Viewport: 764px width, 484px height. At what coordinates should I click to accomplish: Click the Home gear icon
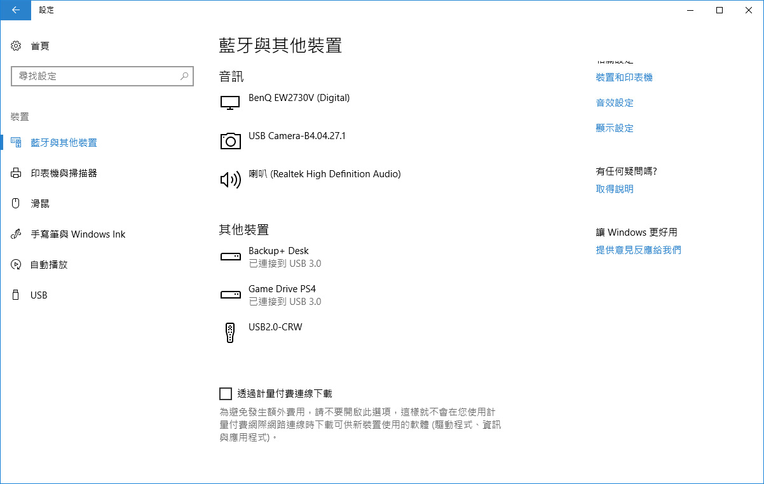coord(17,46)
